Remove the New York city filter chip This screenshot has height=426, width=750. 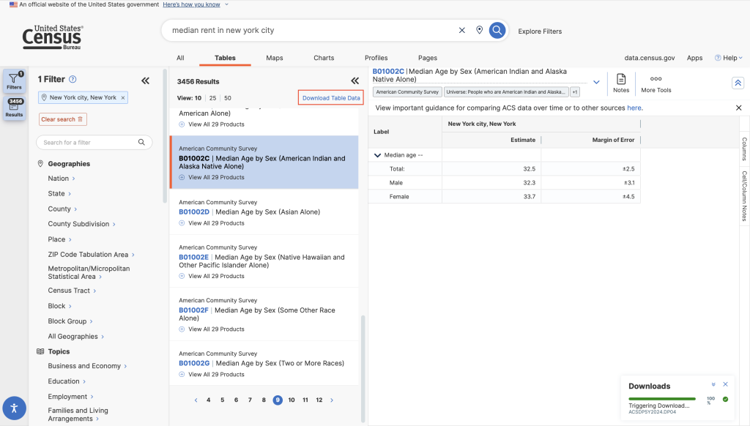click(x=123, y=97)
